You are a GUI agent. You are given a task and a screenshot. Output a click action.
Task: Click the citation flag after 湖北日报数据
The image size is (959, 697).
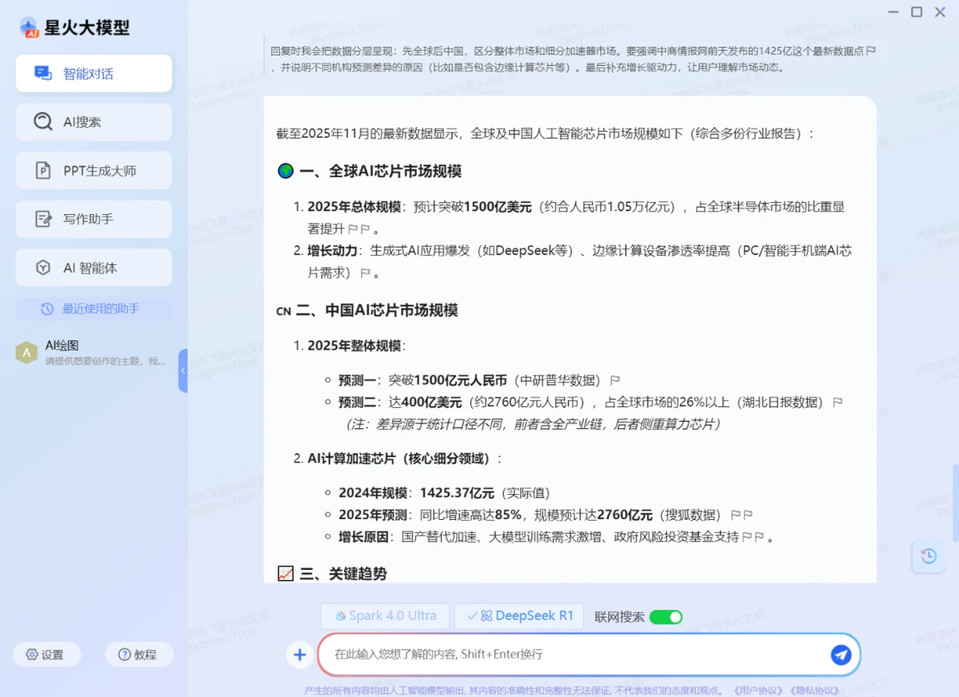click(x=838, y=402)
